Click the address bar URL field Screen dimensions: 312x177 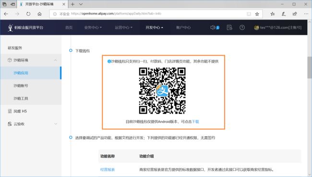click(156, 14)
